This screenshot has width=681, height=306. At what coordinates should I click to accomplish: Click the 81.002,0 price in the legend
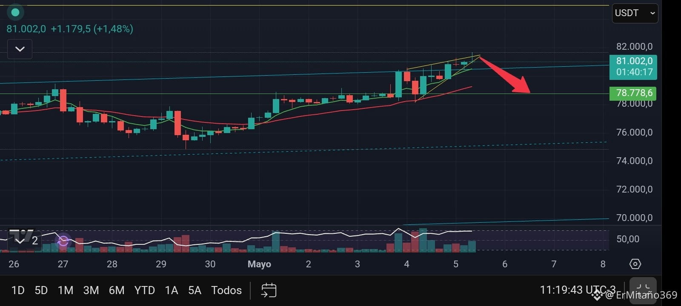[x=26, y=29]
